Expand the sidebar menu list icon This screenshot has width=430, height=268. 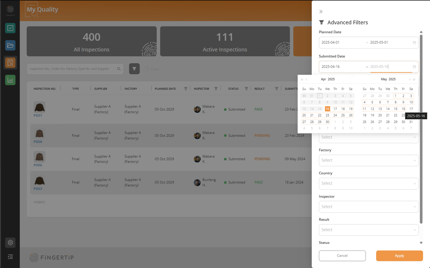click(x=10, y=257)
